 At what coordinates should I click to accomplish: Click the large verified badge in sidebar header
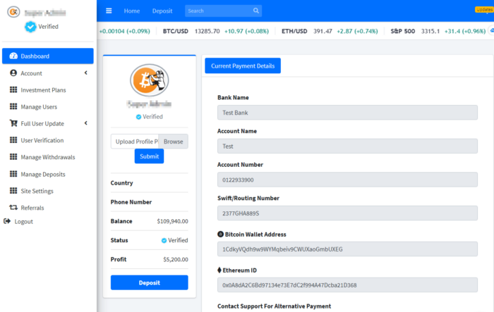[x=30, y=27]
